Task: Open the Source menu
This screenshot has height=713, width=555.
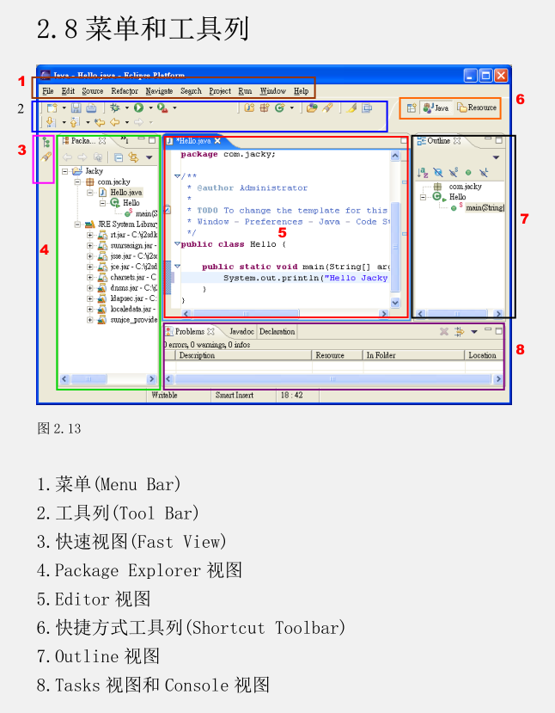Action: click(93, 91)
